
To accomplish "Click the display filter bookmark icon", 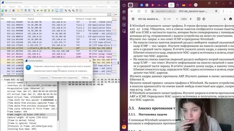I will click(x=2, y=15).
